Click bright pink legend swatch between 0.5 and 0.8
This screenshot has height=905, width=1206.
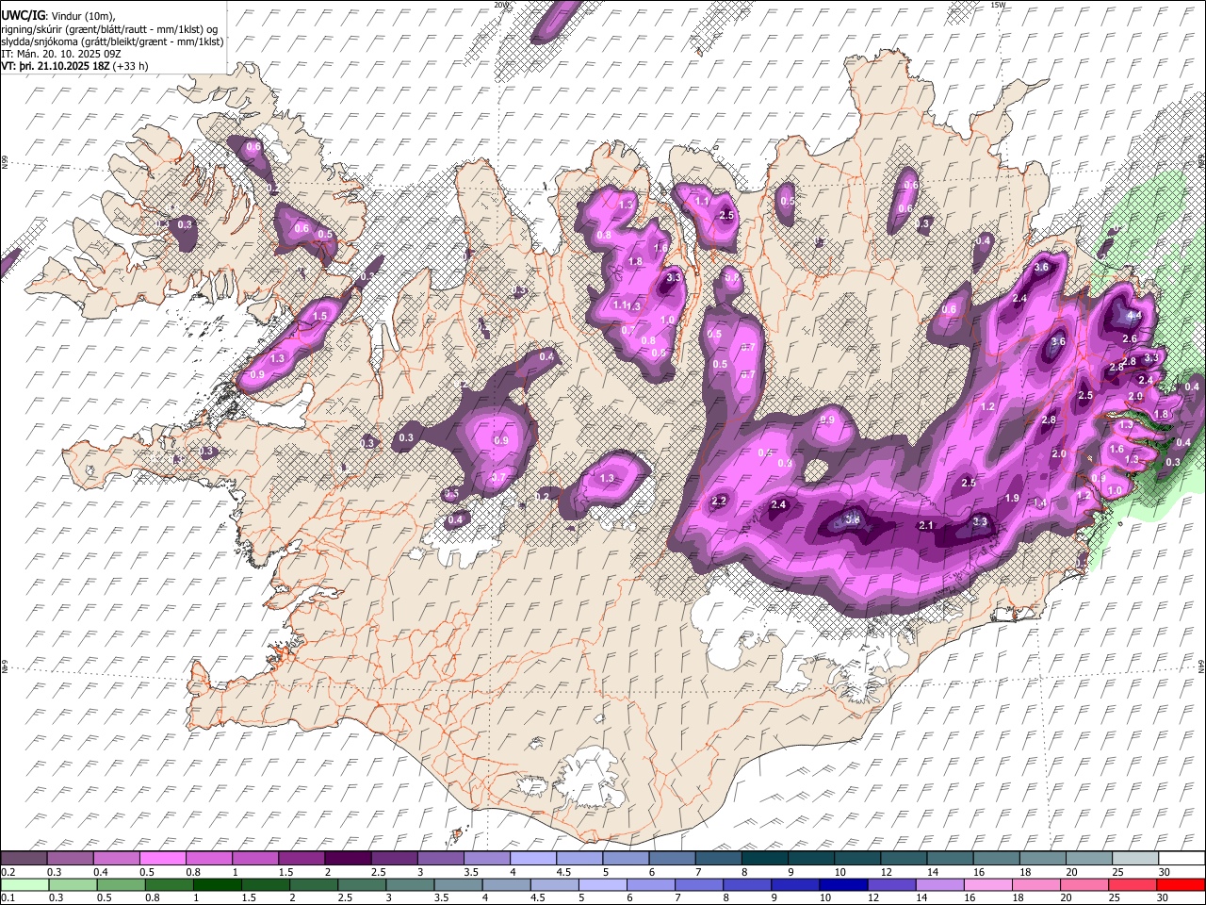coord(163,858)
